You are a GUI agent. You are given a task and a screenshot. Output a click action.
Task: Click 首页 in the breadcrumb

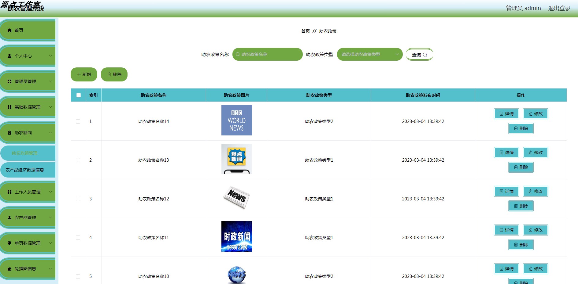305,31
